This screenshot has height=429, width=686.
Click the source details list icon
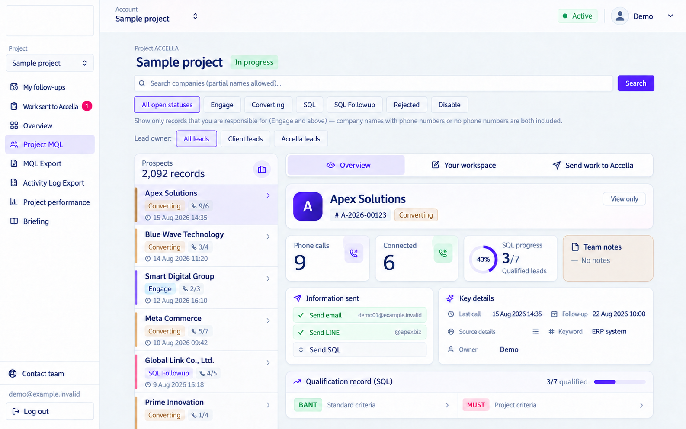pyautogui.click(x=535, y=332)
